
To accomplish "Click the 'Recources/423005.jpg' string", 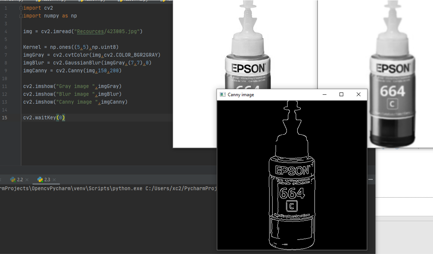I will point(107,32).
